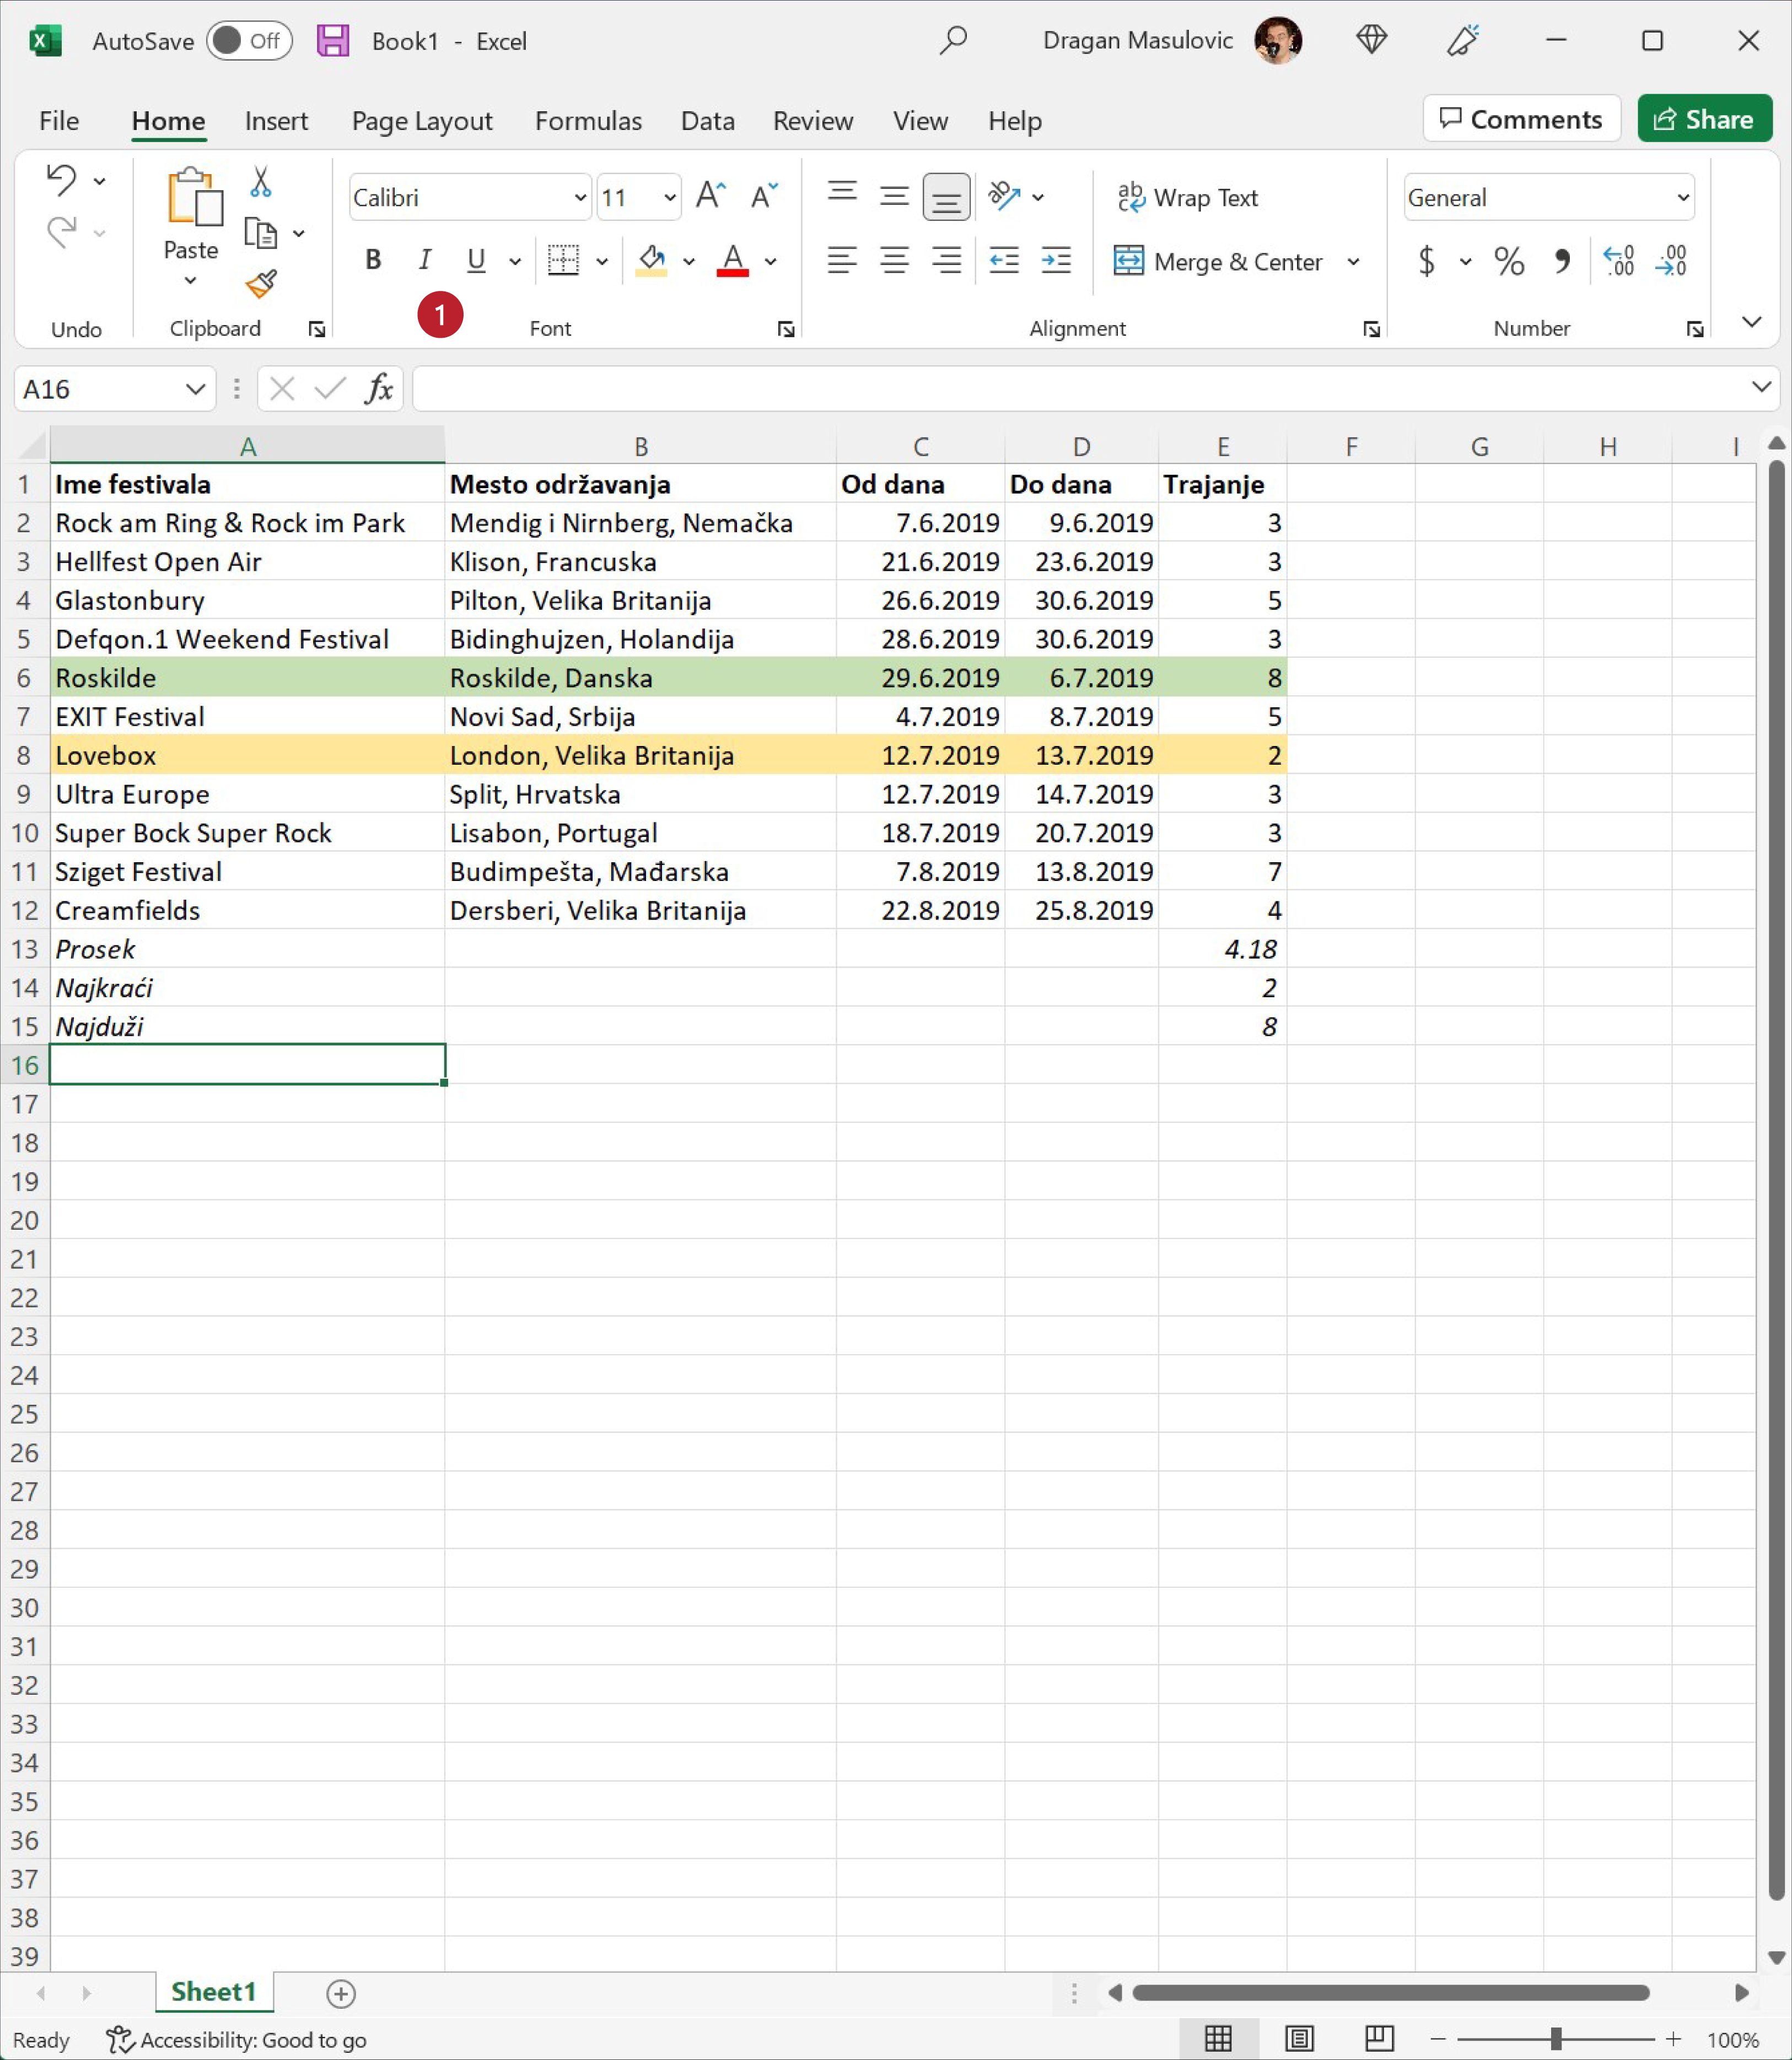Screen dimensions: 1792x2060
Task: Click the Save floppy disk icon
Action: (332, 40)
